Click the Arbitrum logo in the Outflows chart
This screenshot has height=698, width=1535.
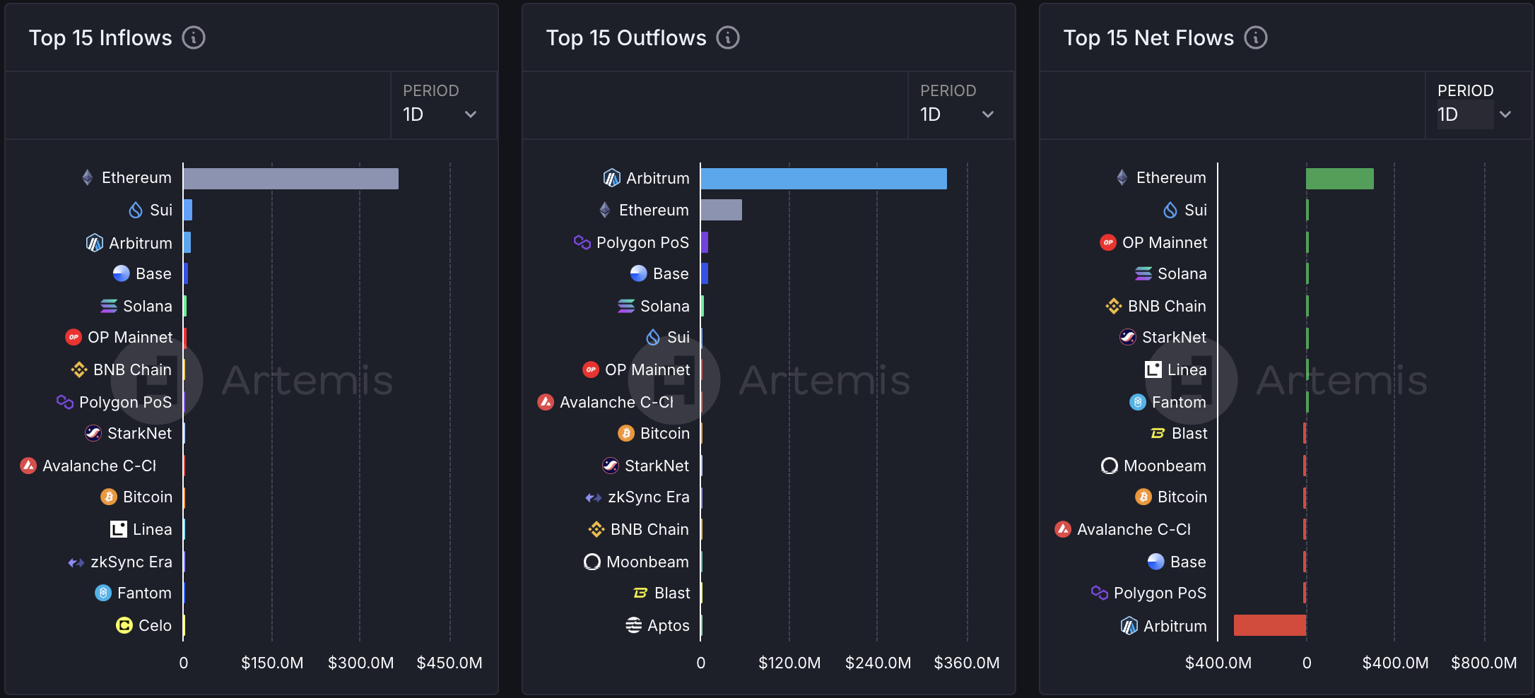(x=611, y=178)
